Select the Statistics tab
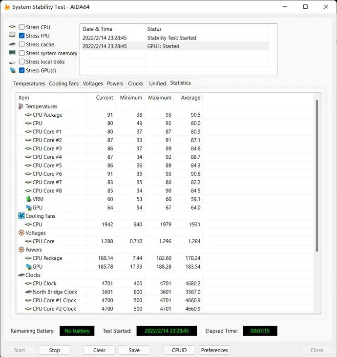Image resolution: width=337 pixels, height=357 pixels. (x=180, y=83)
